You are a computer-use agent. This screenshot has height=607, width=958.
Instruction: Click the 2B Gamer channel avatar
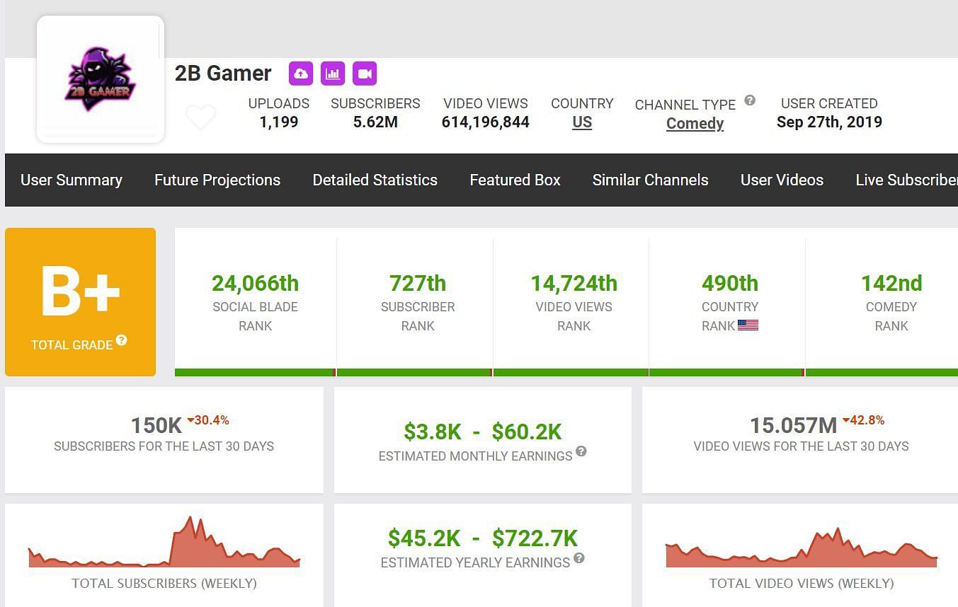[101, 79]
